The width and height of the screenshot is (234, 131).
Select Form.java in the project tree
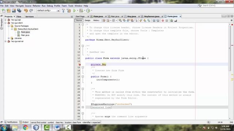tap(25, 32)
